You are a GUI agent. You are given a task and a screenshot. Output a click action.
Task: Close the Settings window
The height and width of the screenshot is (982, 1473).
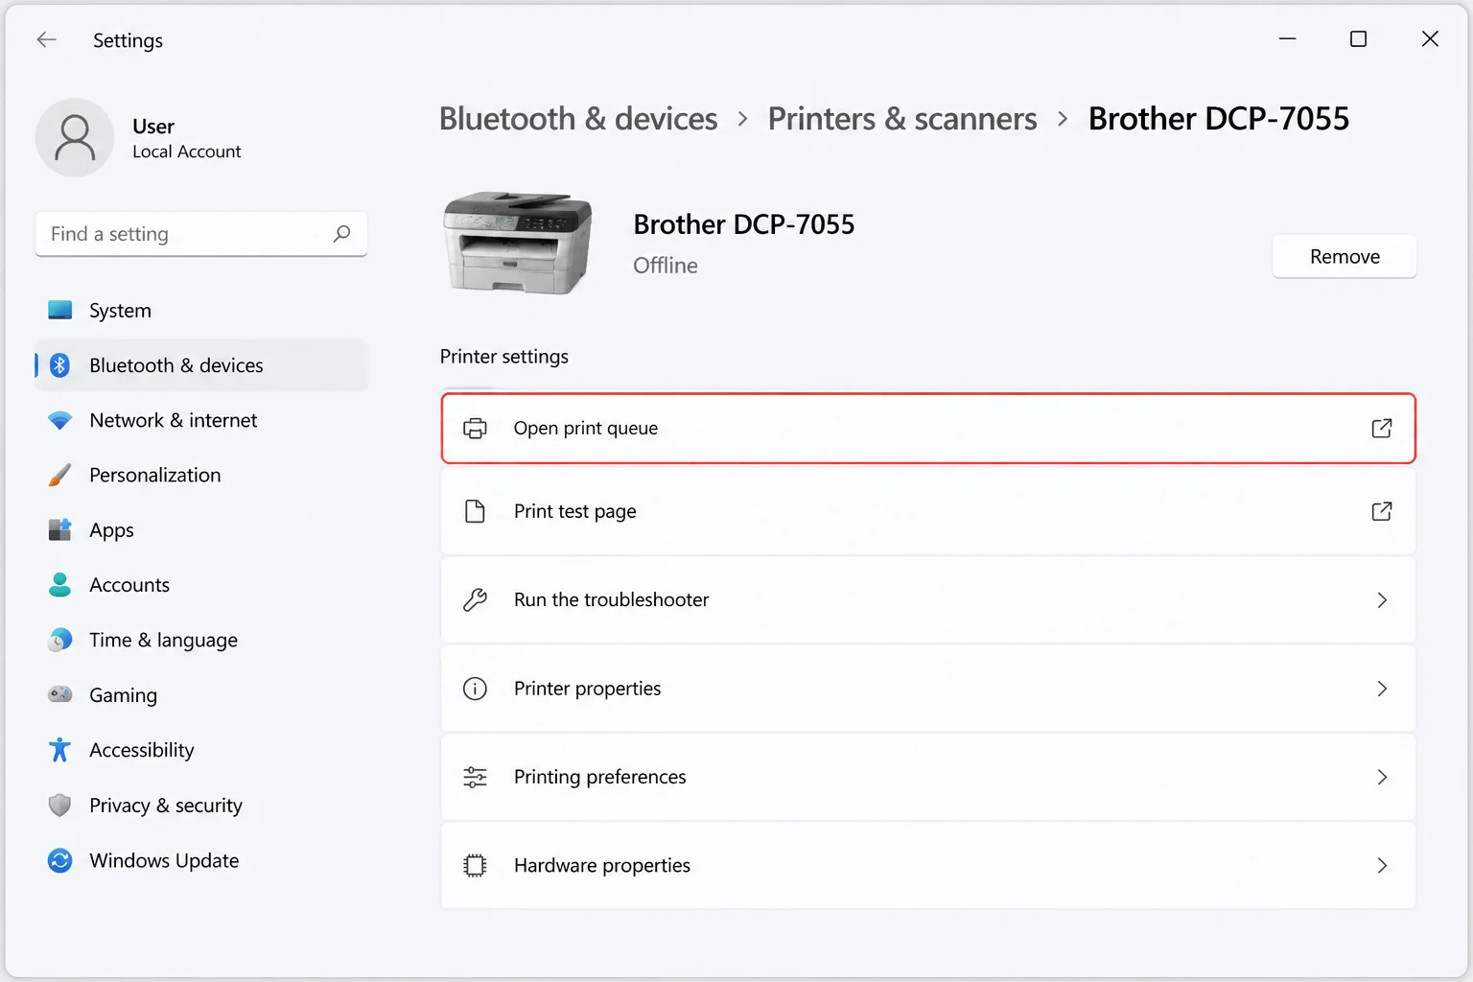tap(1430, 39)
